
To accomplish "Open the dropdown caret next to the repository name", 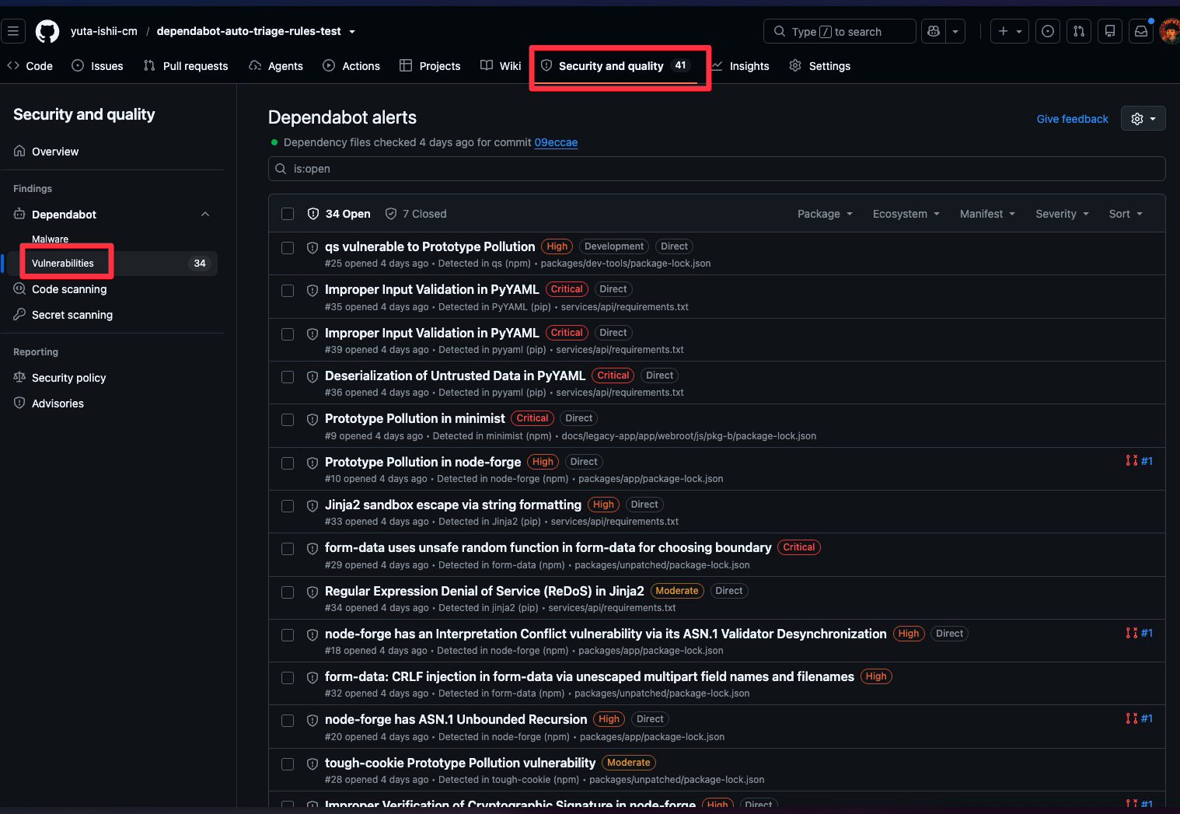I will coord(352,32).
